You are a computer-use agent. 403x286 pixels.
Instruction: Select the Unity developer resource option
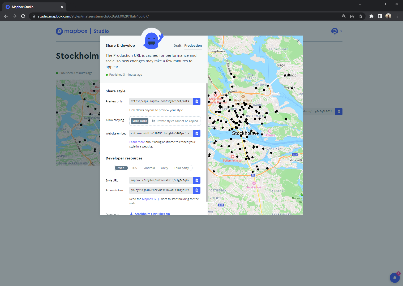click(164, 168)
